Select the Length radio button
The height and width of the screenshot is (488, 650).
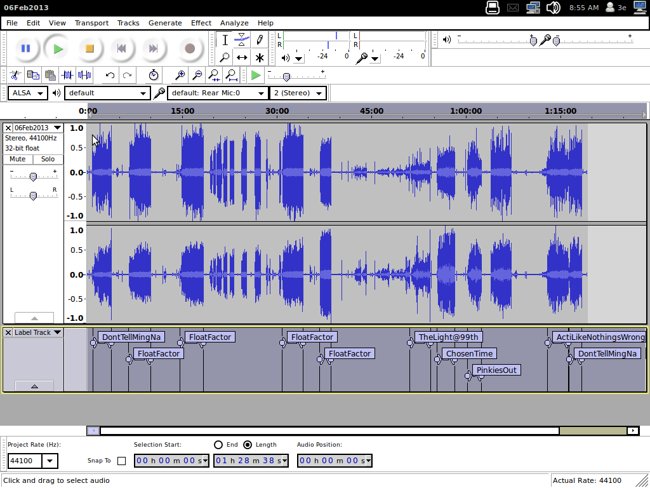248,445
